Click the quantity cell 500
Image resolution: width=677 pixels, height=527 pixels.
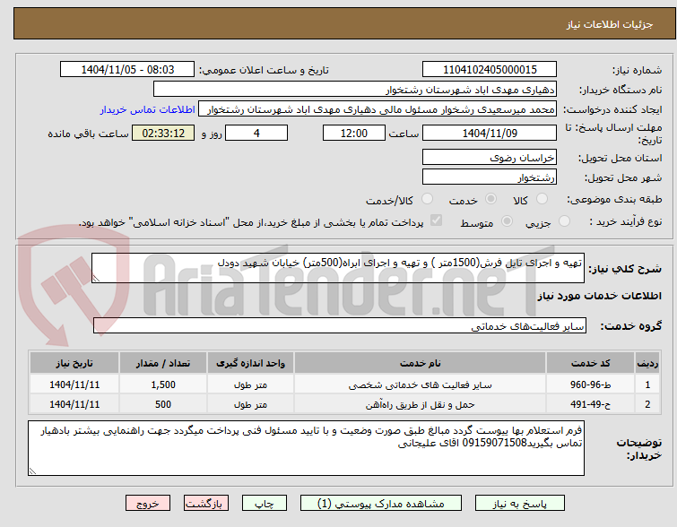(163, 404)
